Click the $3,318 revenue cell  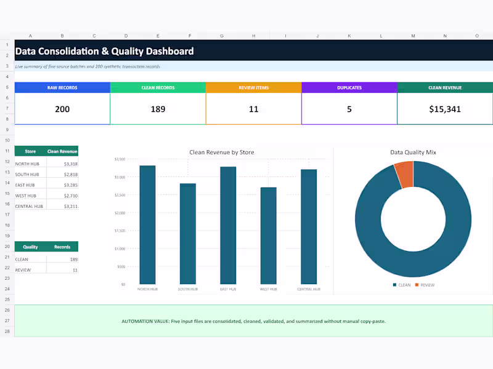(x=62, y=164)
